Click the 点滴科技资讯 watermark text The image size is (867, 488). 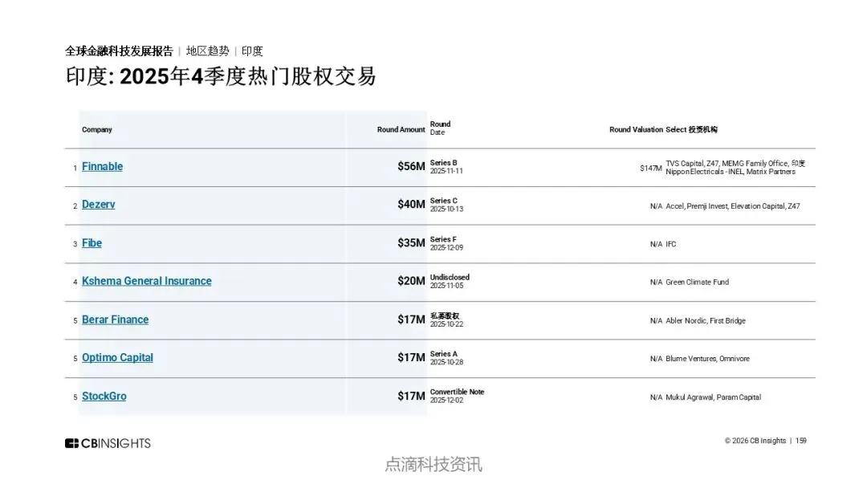(x=433, y=465)
